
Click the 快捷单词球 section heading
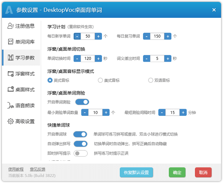click(x=59, y=125)
